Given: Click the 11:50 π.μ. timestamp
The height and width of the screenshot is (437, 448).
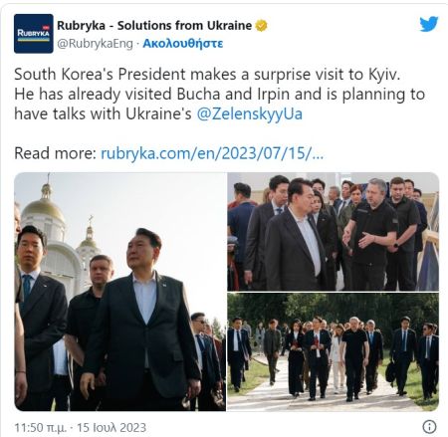Looking at the screenshot, I should click(40, 427).
